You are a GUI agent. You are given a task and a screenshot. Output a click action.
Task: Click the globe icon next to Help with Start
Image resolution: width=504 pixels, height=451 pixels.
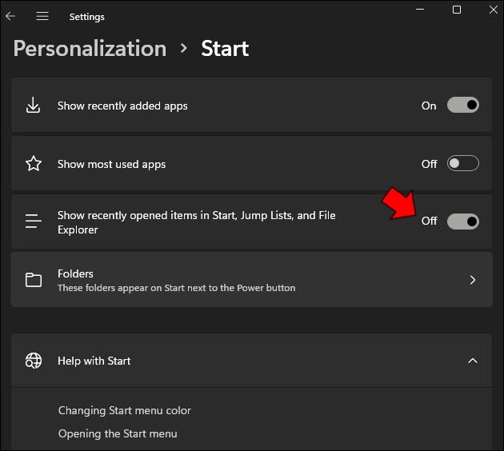pos(34,361)
